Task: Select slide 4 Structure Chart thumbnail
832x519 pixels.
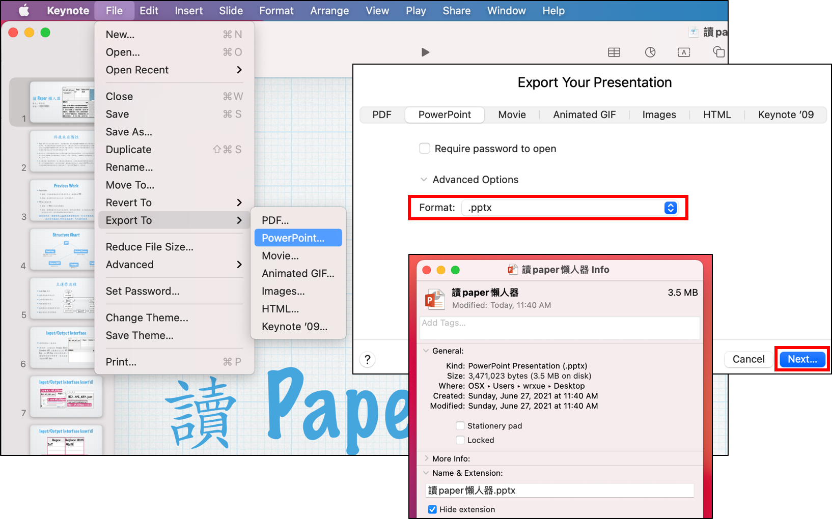Action: [62, 249]
